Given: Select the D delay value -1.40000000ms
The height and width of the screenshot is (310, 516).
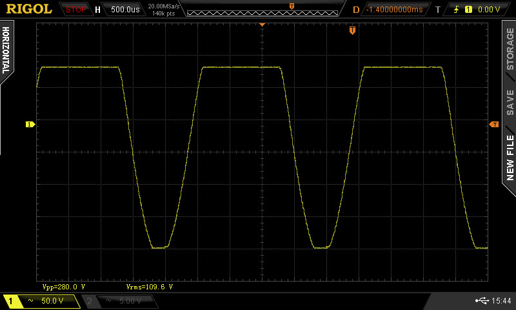Looking at the screenshot, I should pos(394,10).
